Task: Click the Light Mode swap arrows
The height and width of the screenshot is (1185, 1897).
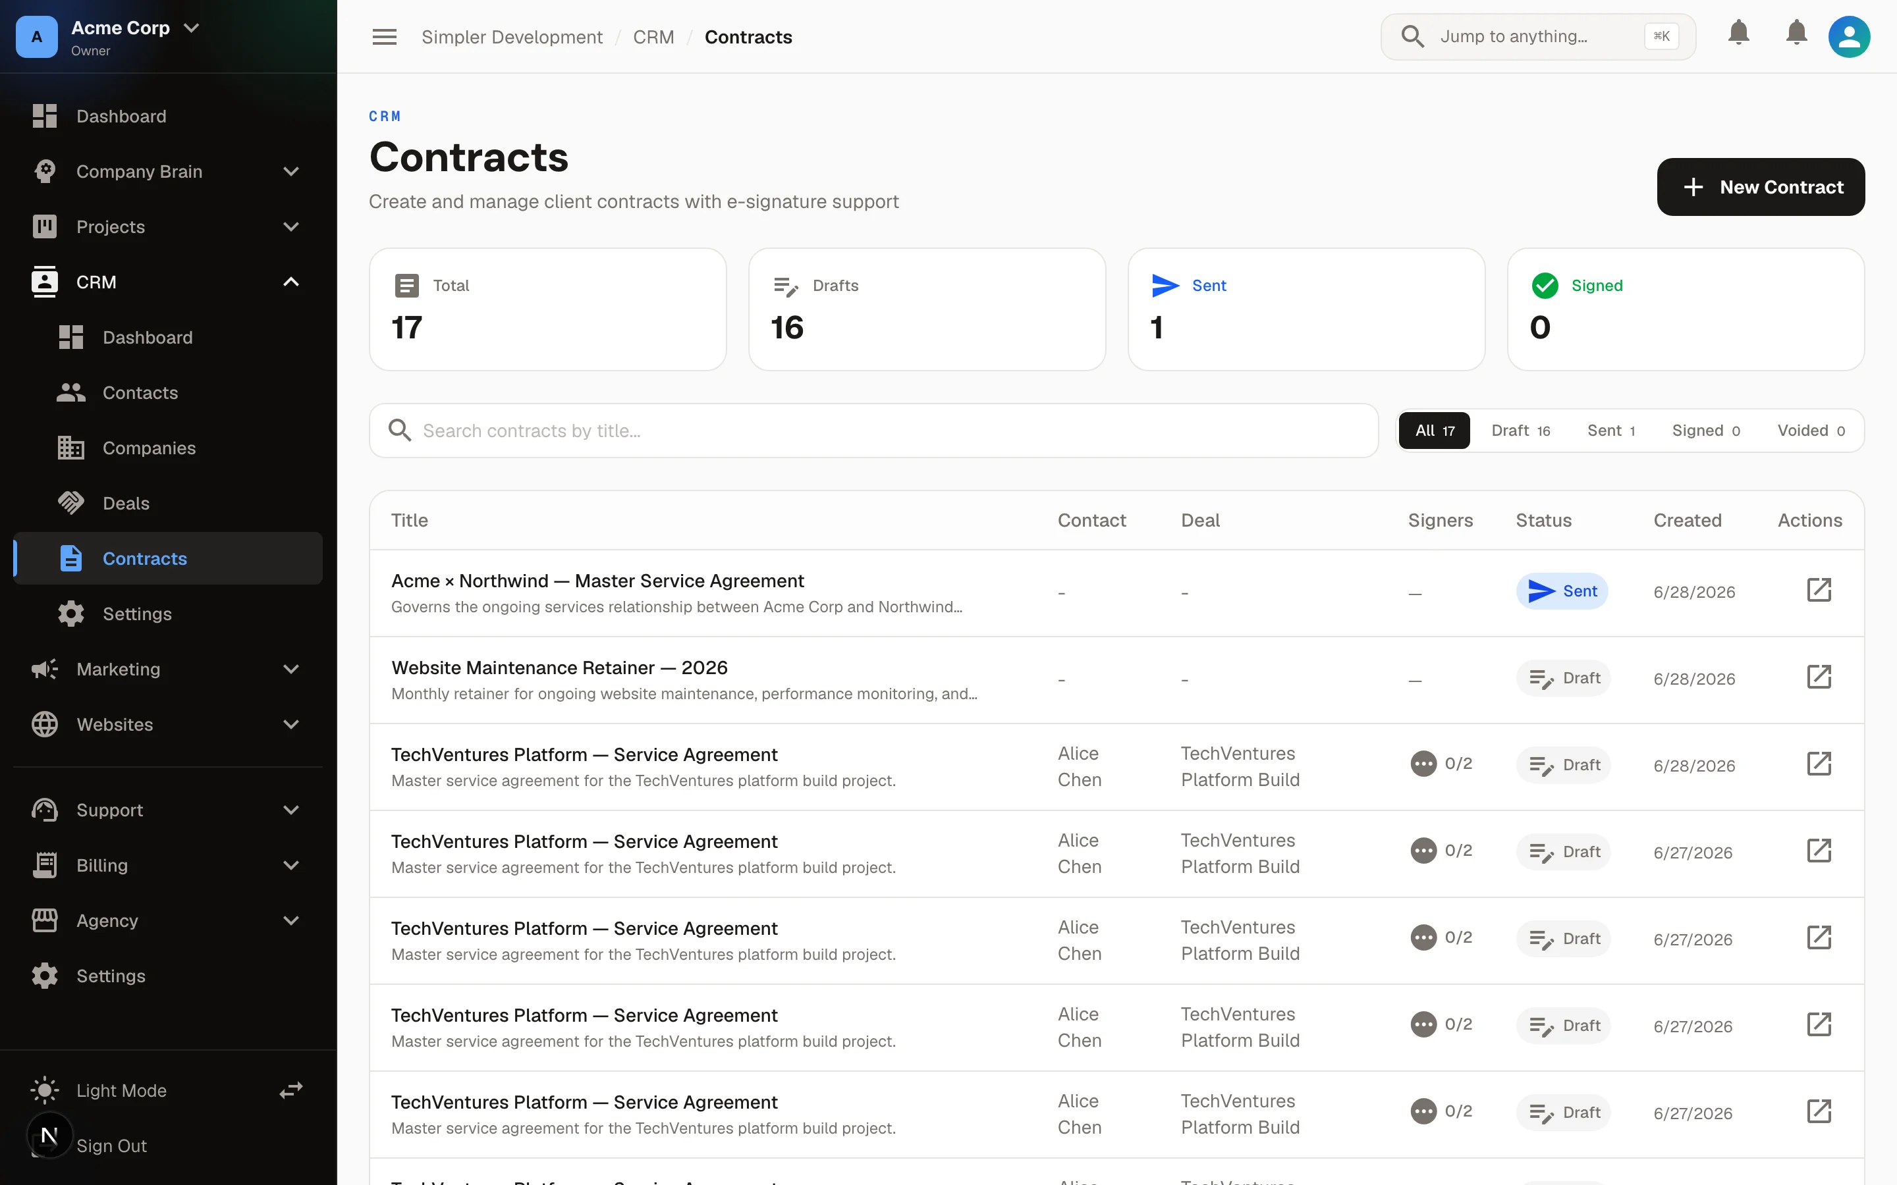Action: pyautogui.click(x=291, y=1090)
